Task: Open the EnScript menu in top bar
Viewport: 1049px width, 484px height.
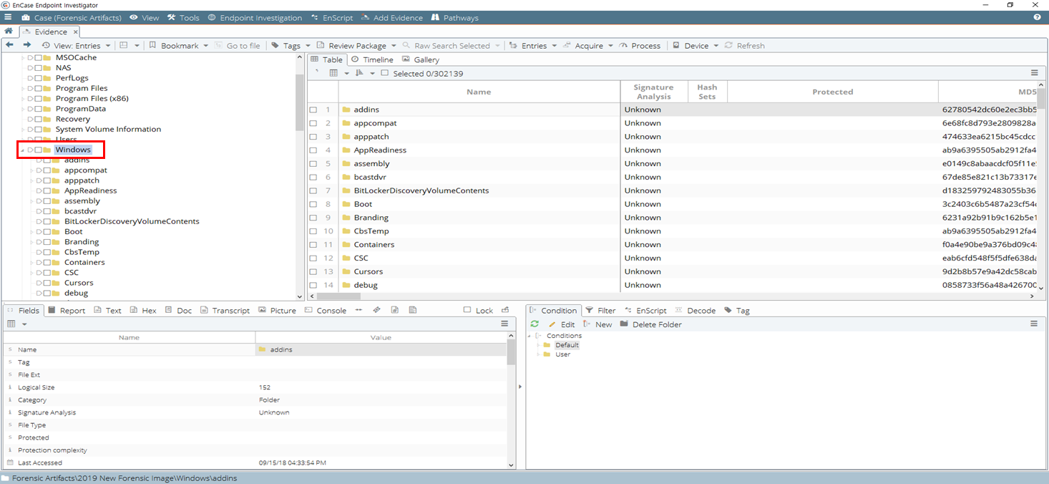Action: click(x=331, y=17)
